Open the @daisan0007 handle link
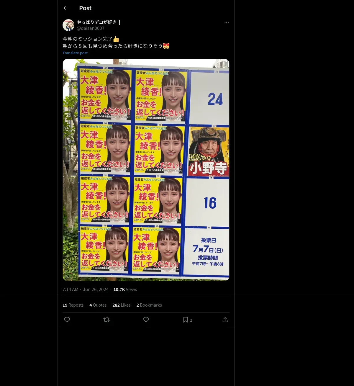This screenshot has width=354, height=386. (x=91, y=28)
